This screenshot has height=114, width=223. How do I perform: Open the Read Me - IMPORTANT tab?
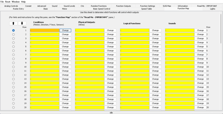pos(207,6)
